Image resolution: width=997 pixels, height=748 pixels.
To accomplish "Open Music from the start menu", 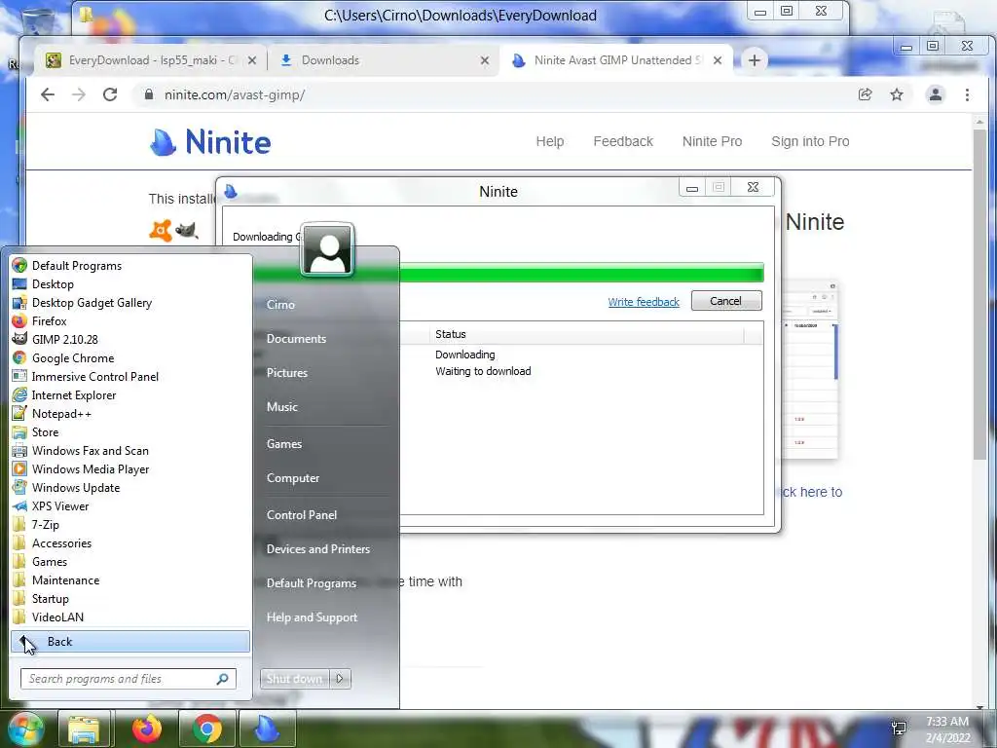I will 281,407.
